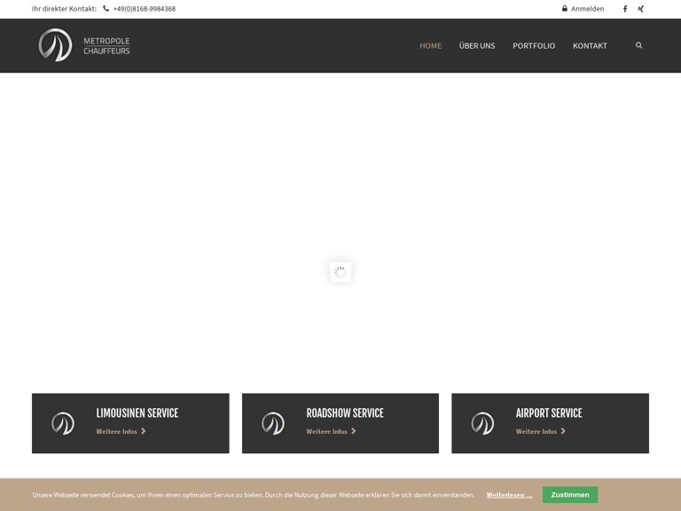The height and width of the screenshot is (511, 681).
Task: Click the Roadshow Service logo icon
Action: click(273, 423)
